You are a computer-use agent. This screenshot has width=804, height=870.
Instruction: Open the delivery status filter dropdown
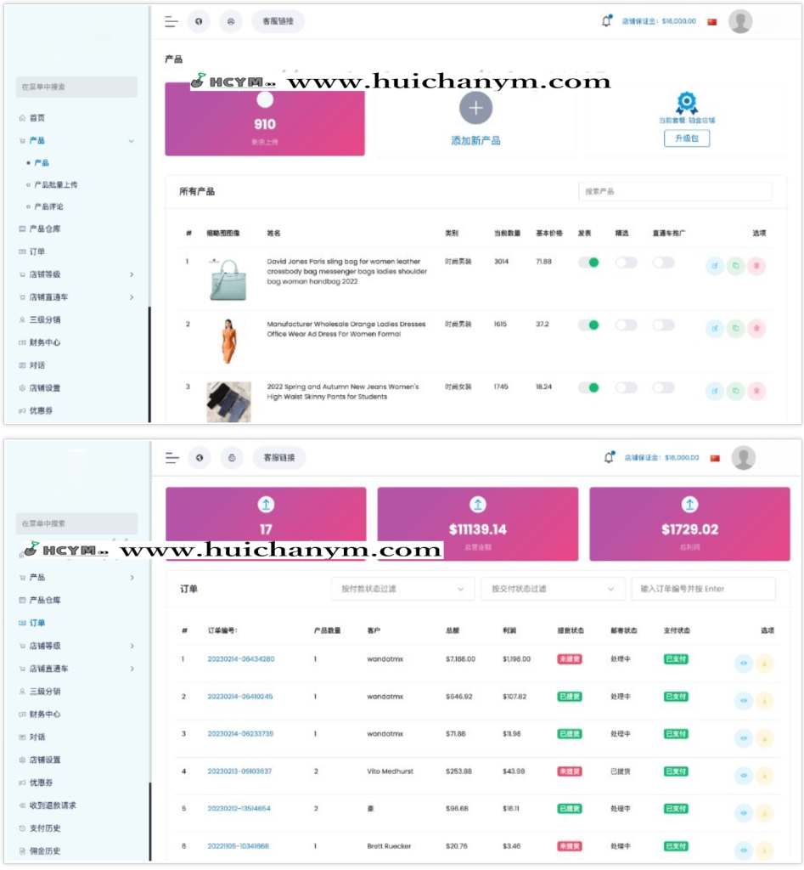click(553, 588)
